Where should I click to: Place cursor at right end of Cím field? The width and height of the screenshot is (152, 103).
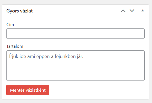(142, 34)
